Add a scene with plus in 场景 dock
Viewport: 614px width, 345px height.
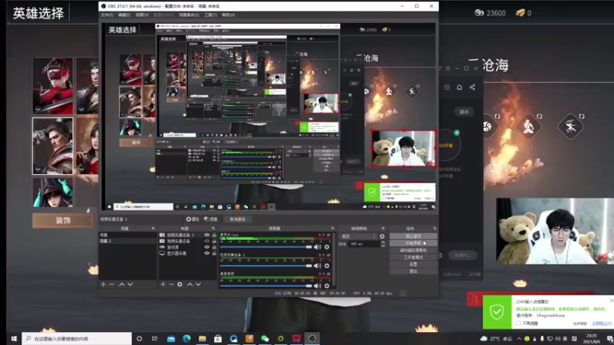click(x=104, y=284)
